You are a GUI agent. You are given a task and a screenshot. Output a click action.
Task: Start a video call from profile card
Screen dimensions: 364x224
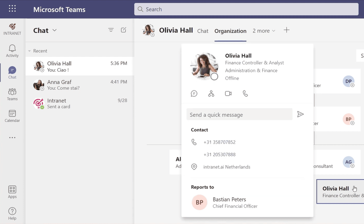228,94
